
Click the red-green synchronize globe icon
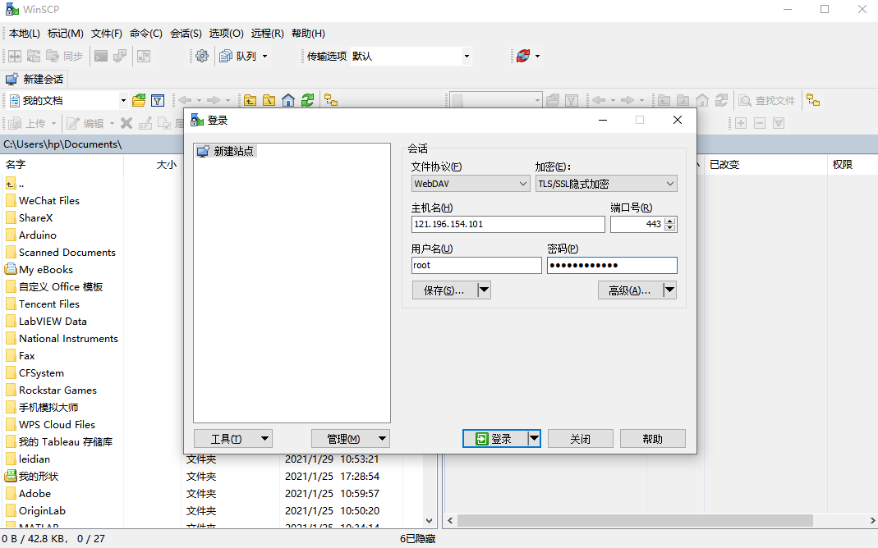point(523,56)
